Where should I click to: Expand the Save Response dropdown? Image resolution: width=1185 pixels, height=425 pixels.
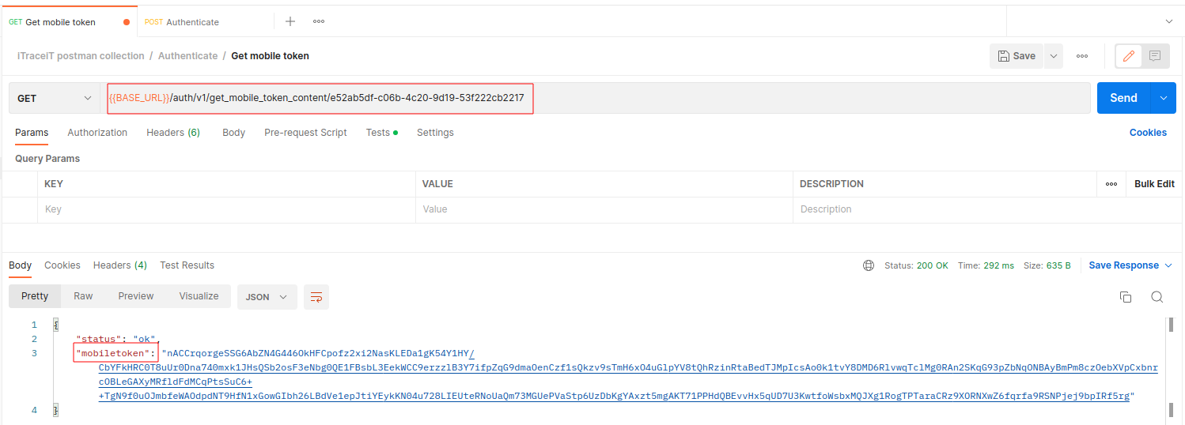click(x=1130, y=265)
